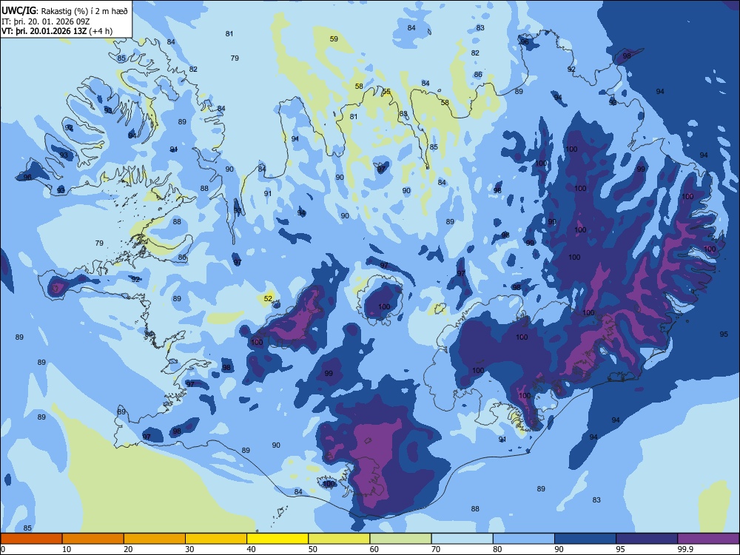The height and width of the screenshot is (555, 740).
Task: Click the '20' legend tick label
Action: [x=128, y=549]
